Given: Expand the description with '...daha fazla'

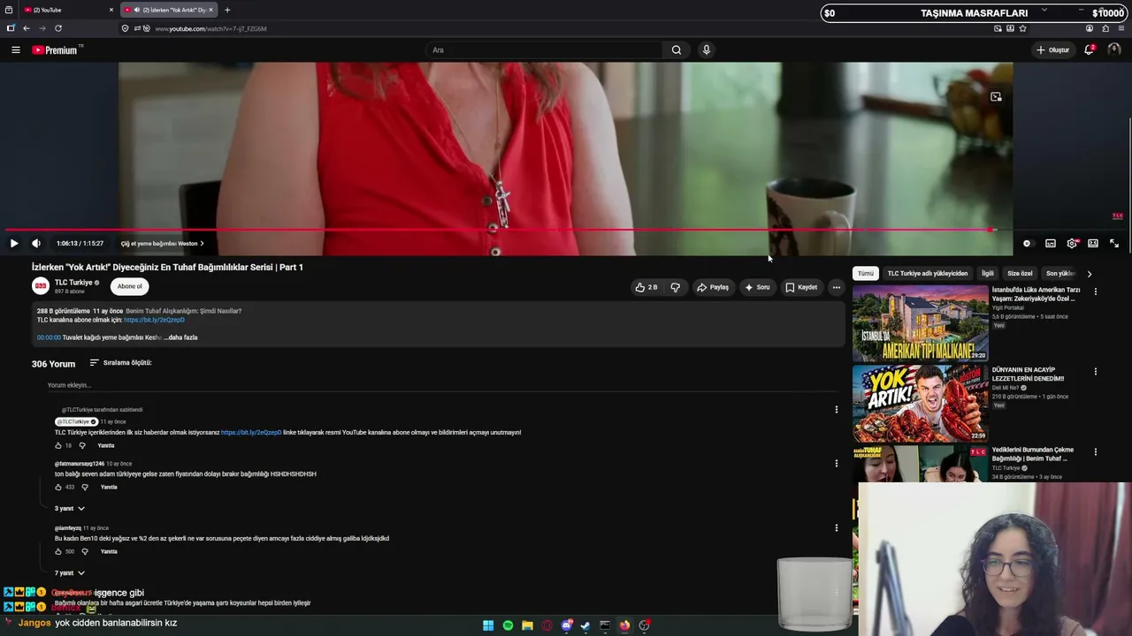Looking at the screenshot, I should click(180, 337).
